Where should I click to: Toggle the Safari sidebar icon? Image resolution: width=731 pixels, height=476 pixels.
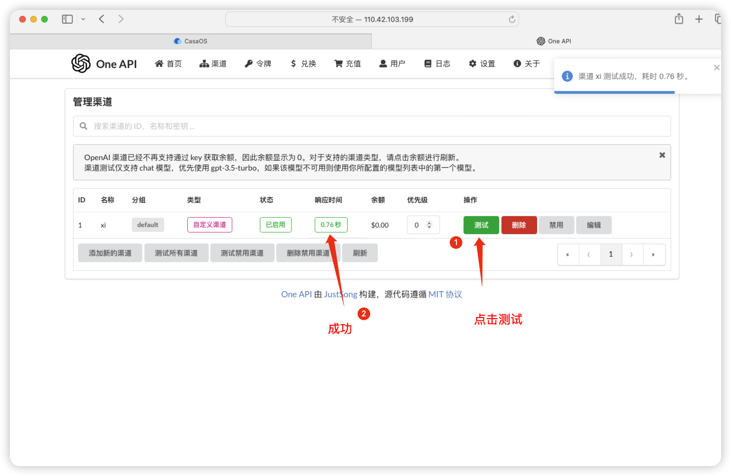(68, 19)
